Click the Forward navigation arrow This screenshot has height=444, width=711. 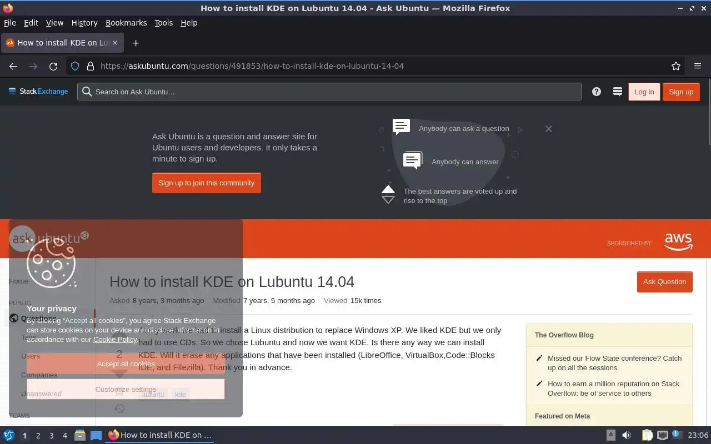33,66
